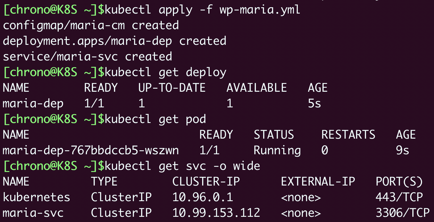Click the kubectl get deploy command

[165, 72]
